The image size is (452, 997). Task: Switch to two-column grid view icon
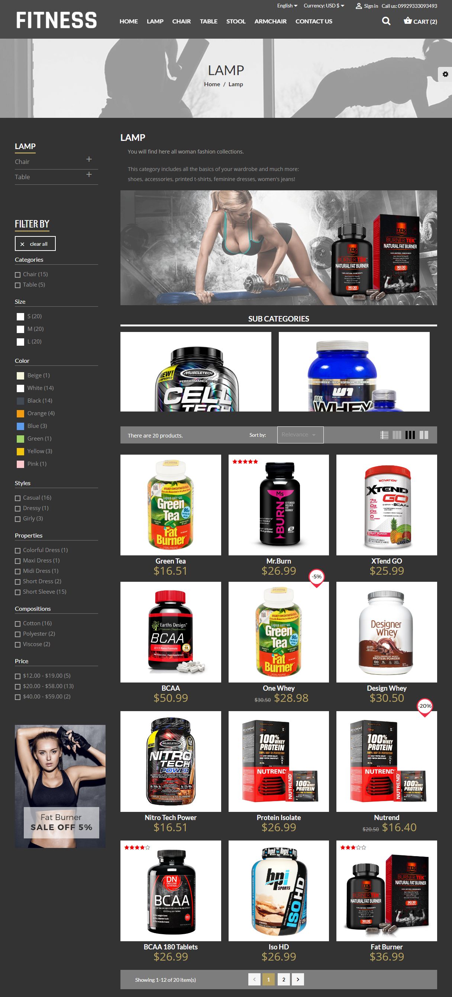[x=424, y=435]
